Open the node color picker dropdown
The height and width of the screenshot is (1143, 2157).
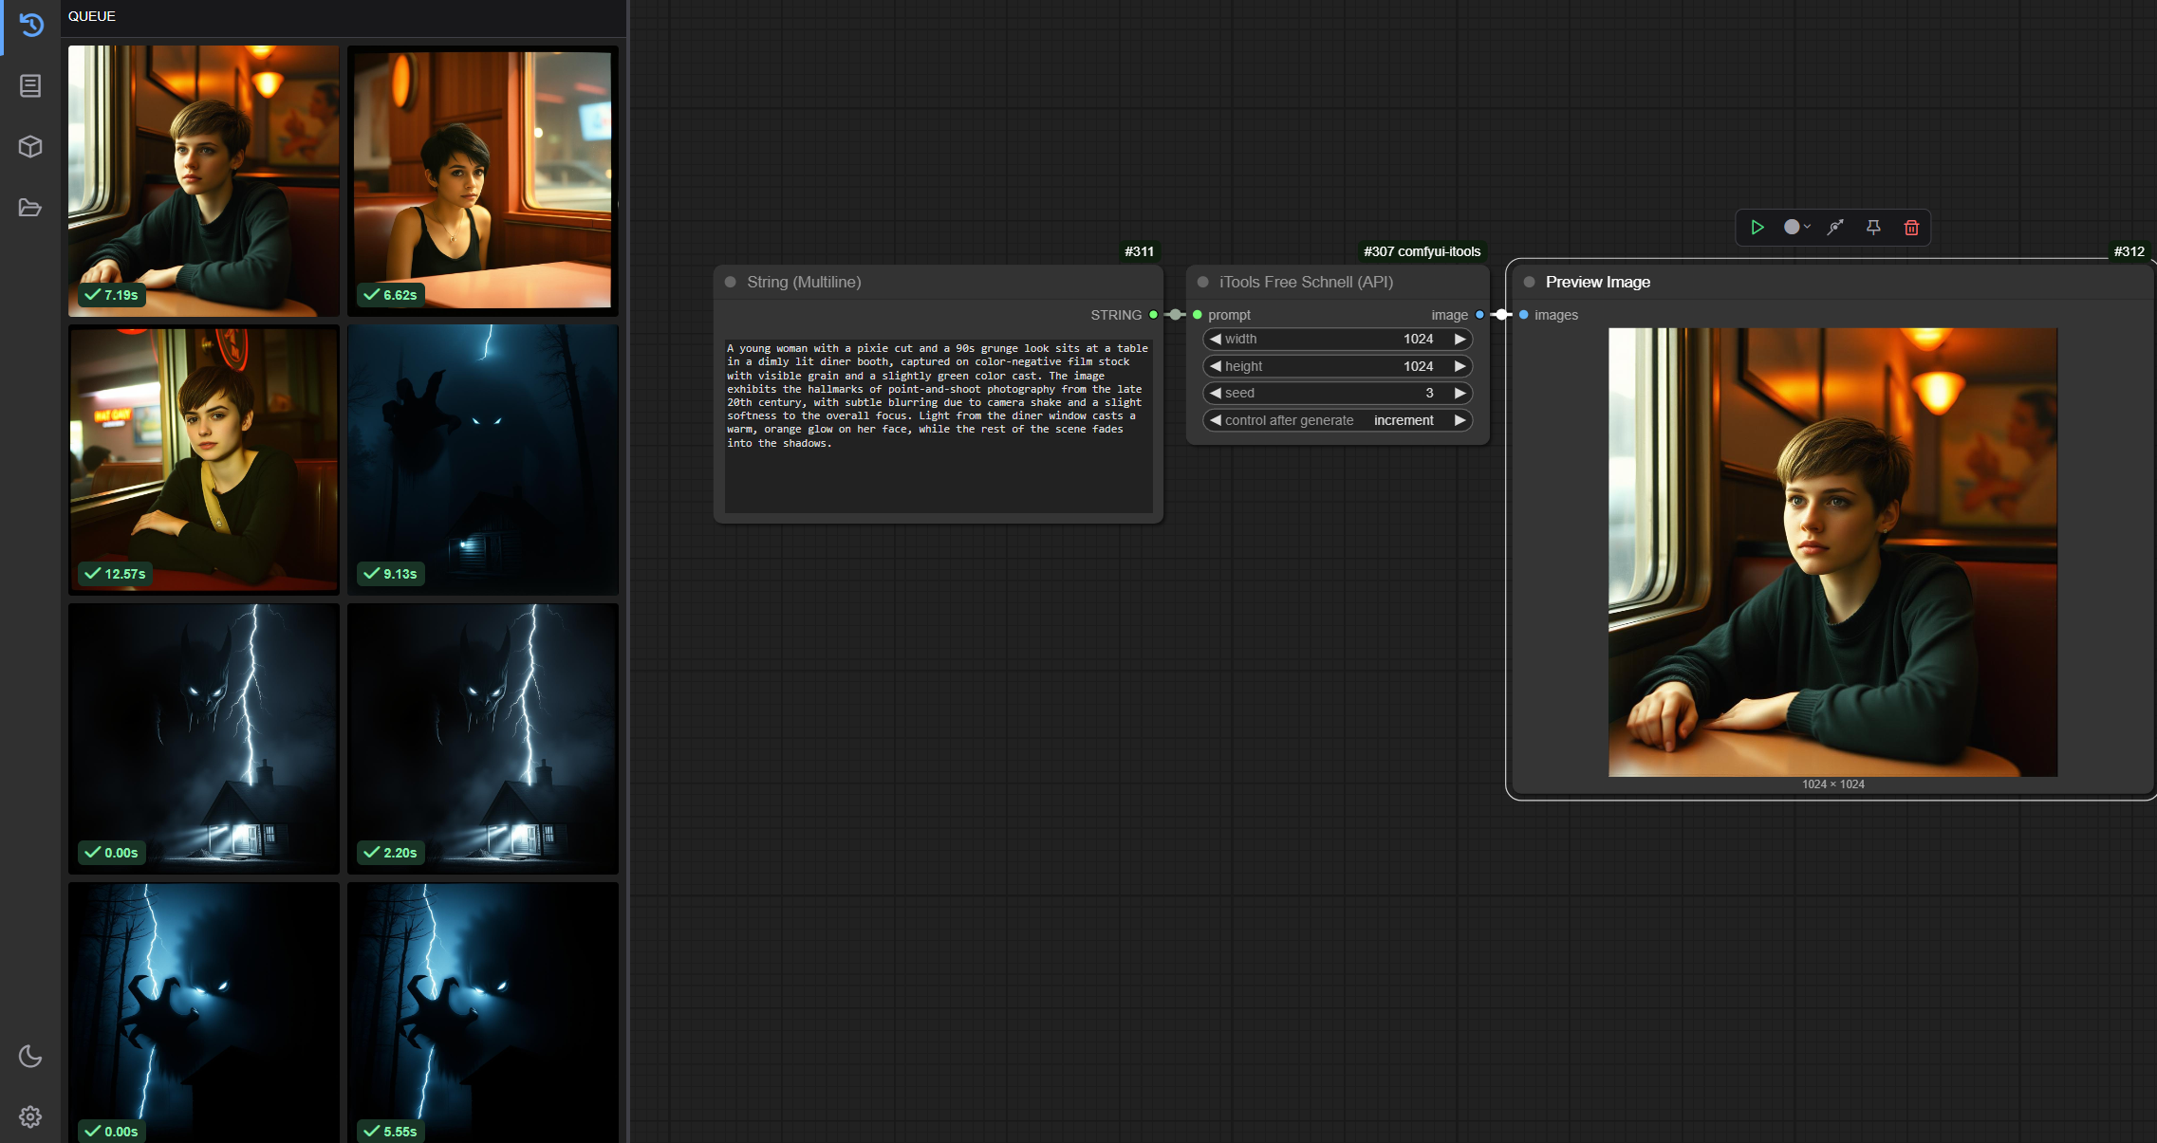[x=1796, y=228]
